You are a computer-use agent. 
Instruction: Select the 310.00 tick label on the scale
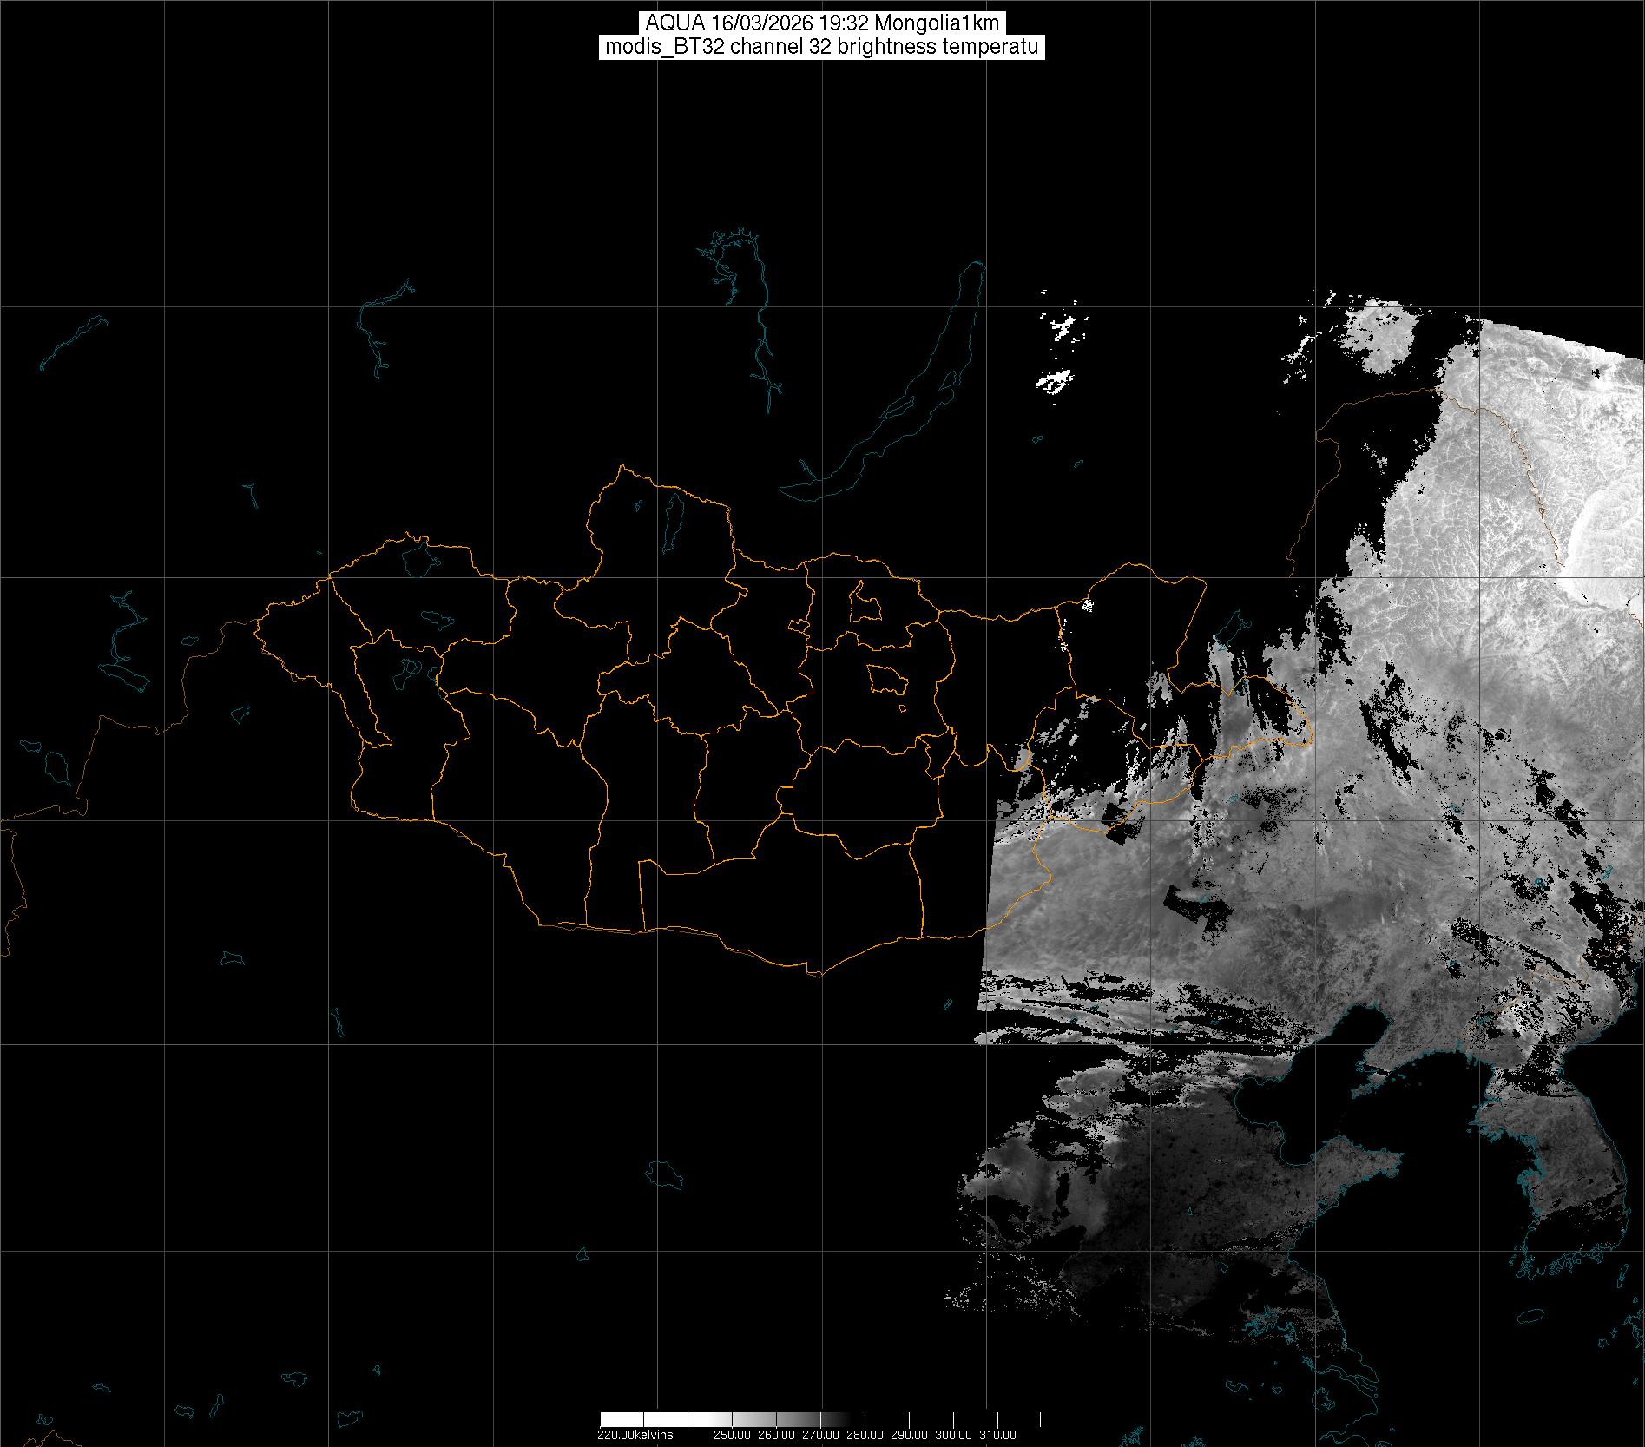[997, 1435]
